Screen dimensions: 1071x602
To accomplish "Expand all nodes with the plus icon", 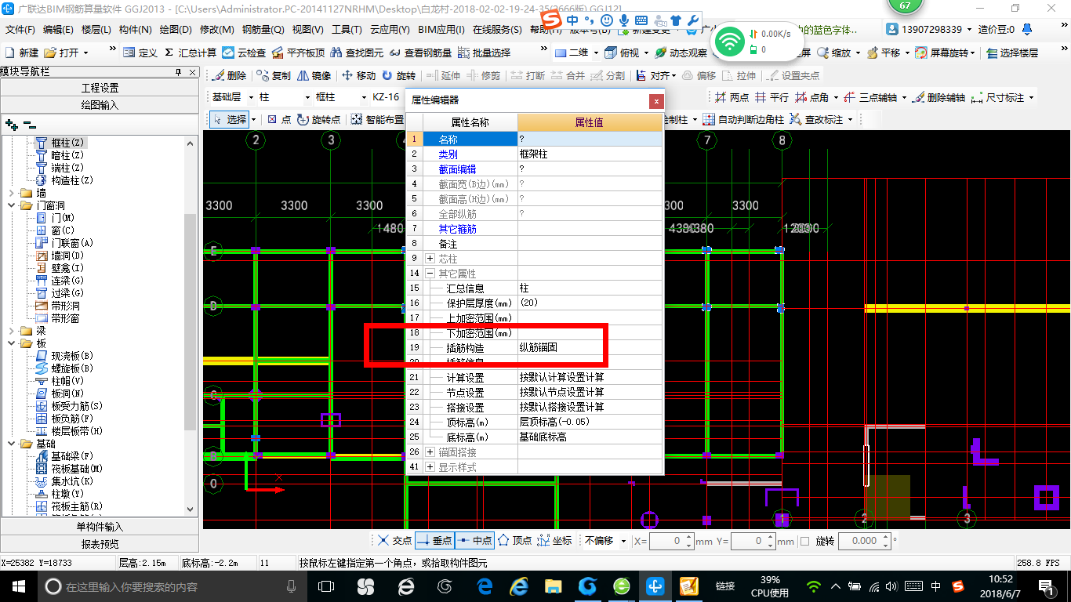I will click(11, 125).
